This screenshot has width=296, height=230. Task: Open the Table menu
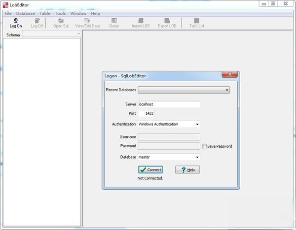pos(45,13)
